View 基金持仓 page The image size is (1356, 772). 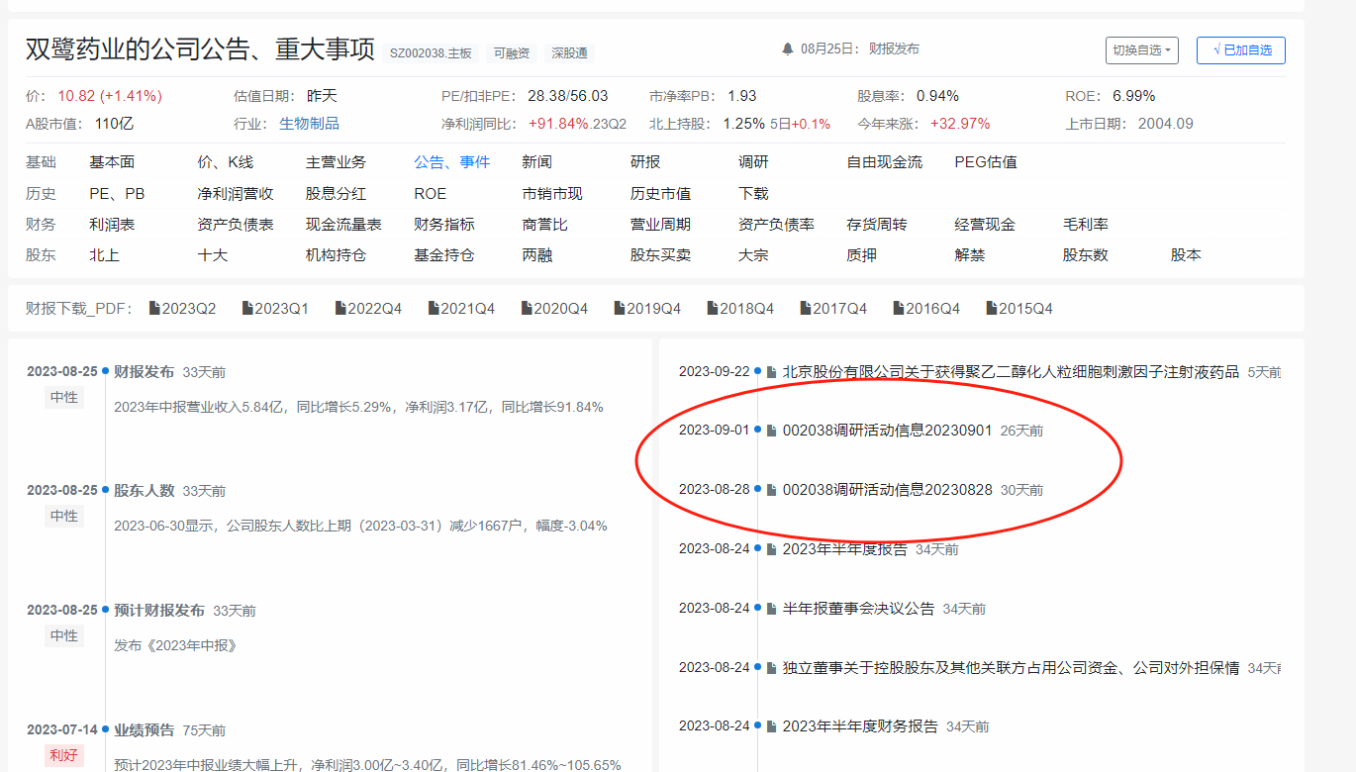443,255
